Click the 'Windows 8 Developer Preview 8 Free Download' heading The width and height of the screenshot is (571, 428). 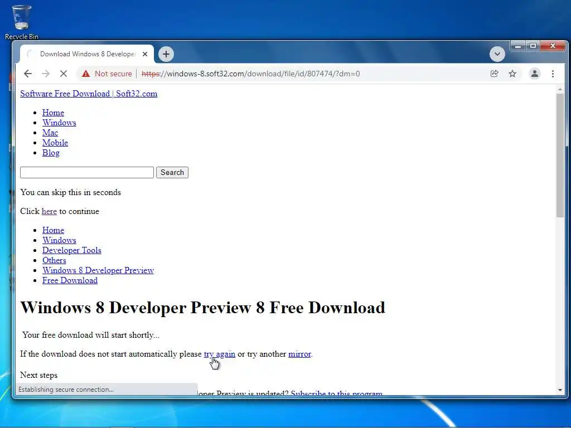coord(202,308)
